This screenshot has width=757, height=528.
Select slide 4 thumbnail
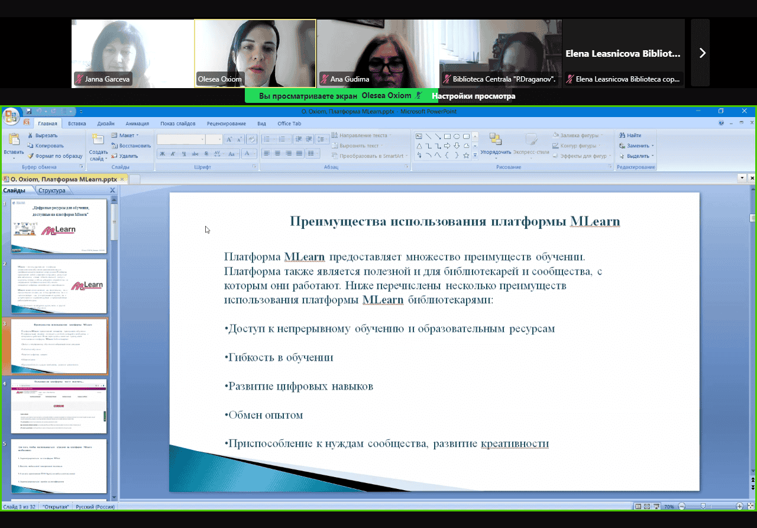[59, 406]
